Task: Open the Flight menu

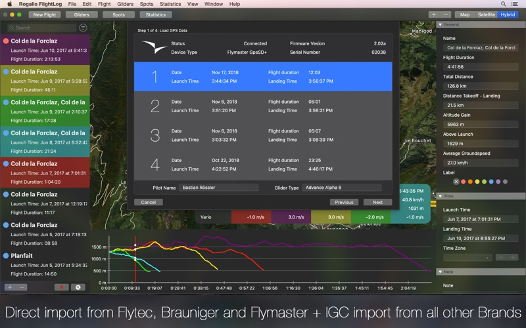Action: pos(105,4)
